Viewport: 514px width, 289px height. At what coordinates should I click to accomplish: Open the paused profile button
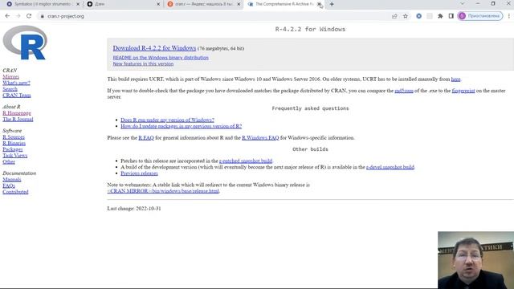coord(480,16)
